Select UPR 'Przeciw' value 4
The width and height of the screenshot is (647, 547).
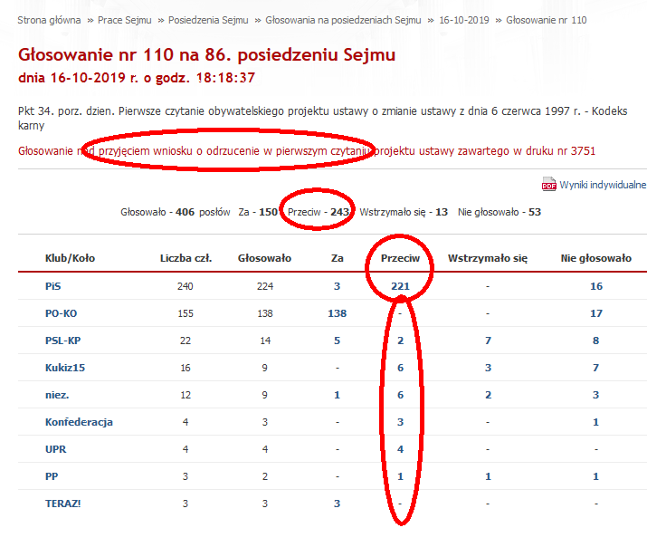[400, 449]
